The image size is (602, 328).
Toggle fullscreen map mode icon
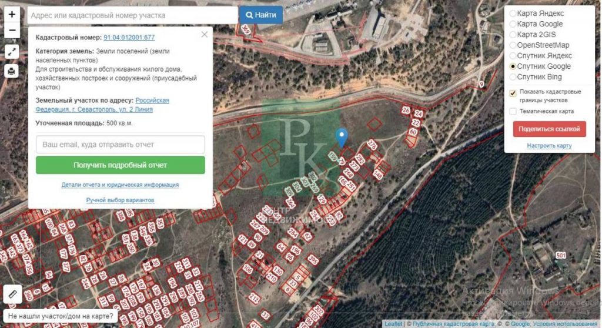tap(12, 52)
